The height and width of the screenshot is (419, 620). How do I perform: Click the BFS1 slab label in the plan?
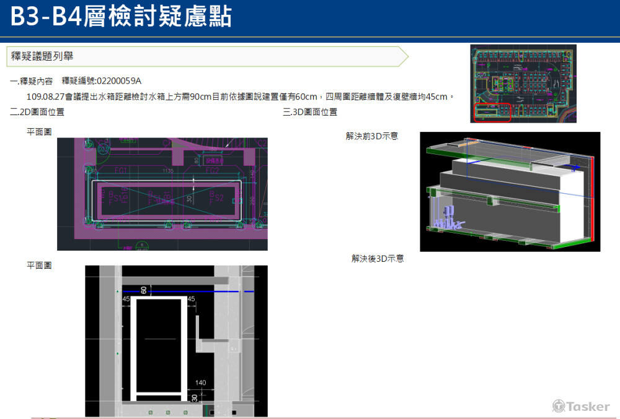(113, 196)
